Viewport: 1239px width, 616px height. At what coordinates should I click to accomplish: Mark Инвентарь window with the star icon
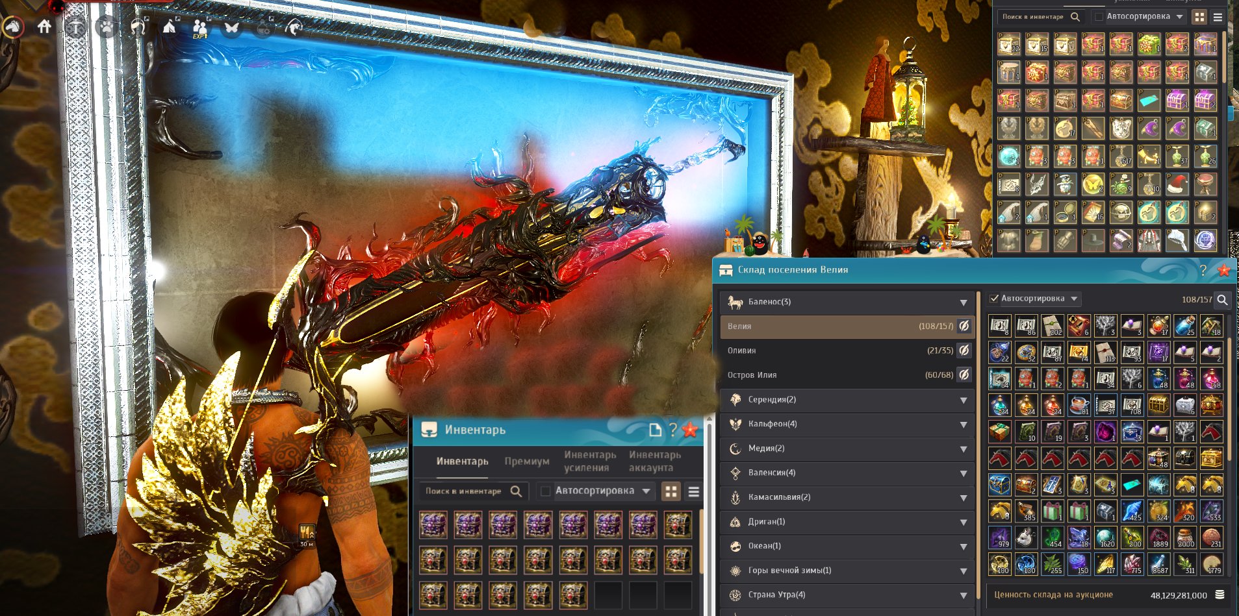coord(690,429)
